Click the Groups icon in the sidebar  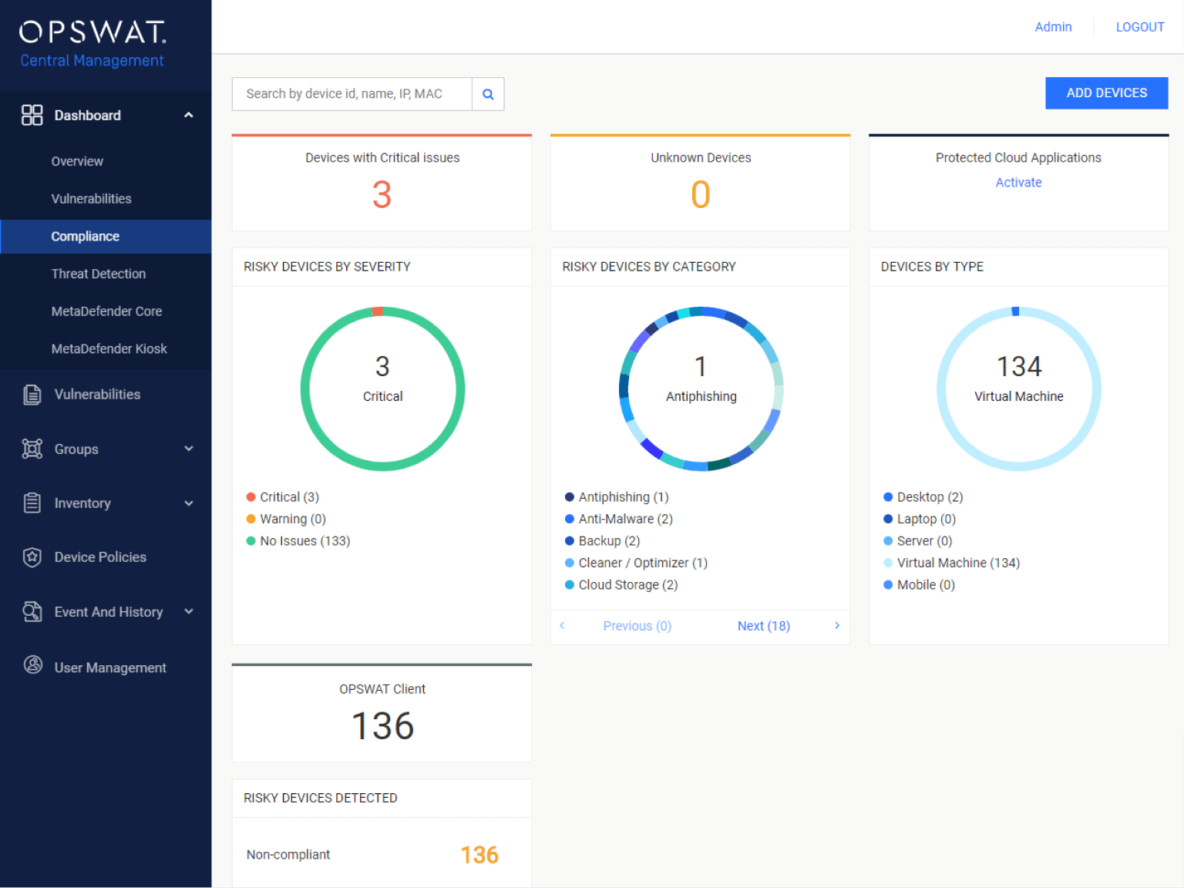click(32, 449)
